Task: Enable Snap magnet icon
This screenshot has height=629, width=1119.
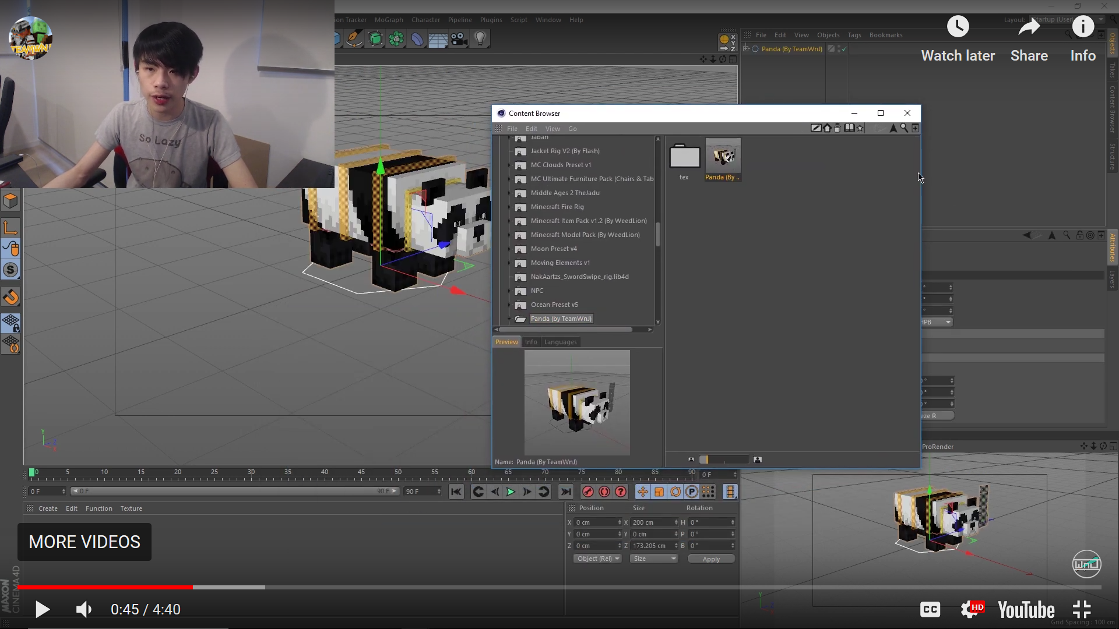Action: point(10,297)
